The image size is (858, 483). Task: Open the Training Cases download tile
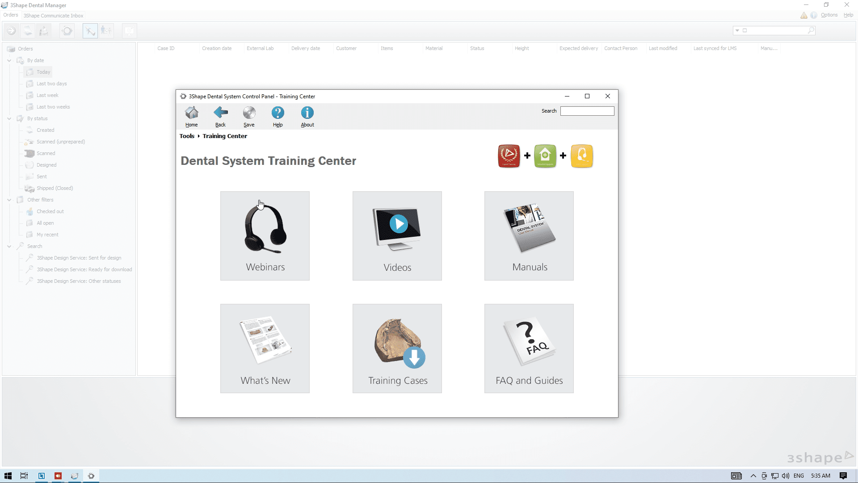397,349
